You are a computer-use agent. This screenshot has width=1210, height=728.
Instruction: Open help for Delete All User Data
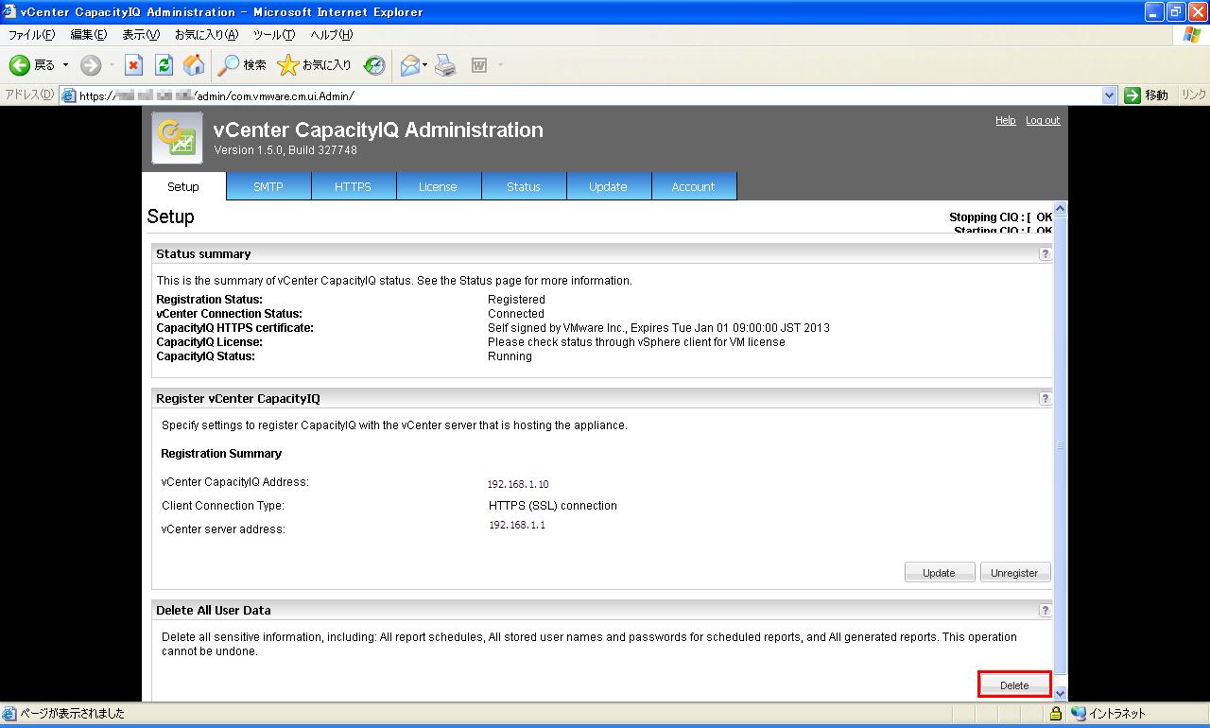pyautogui.click(x=1045, y=611)
